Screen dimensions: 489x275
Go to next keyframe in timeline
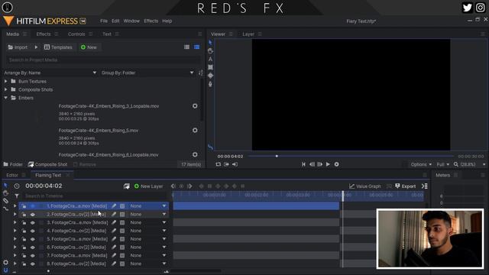tap(189, 186)
